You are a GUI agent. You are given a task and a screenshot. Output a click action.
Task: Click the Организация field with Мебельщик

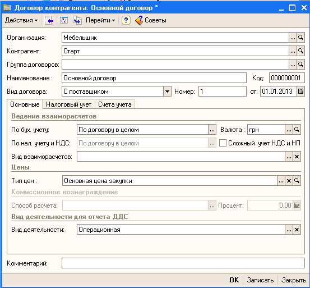click(175, 38)
